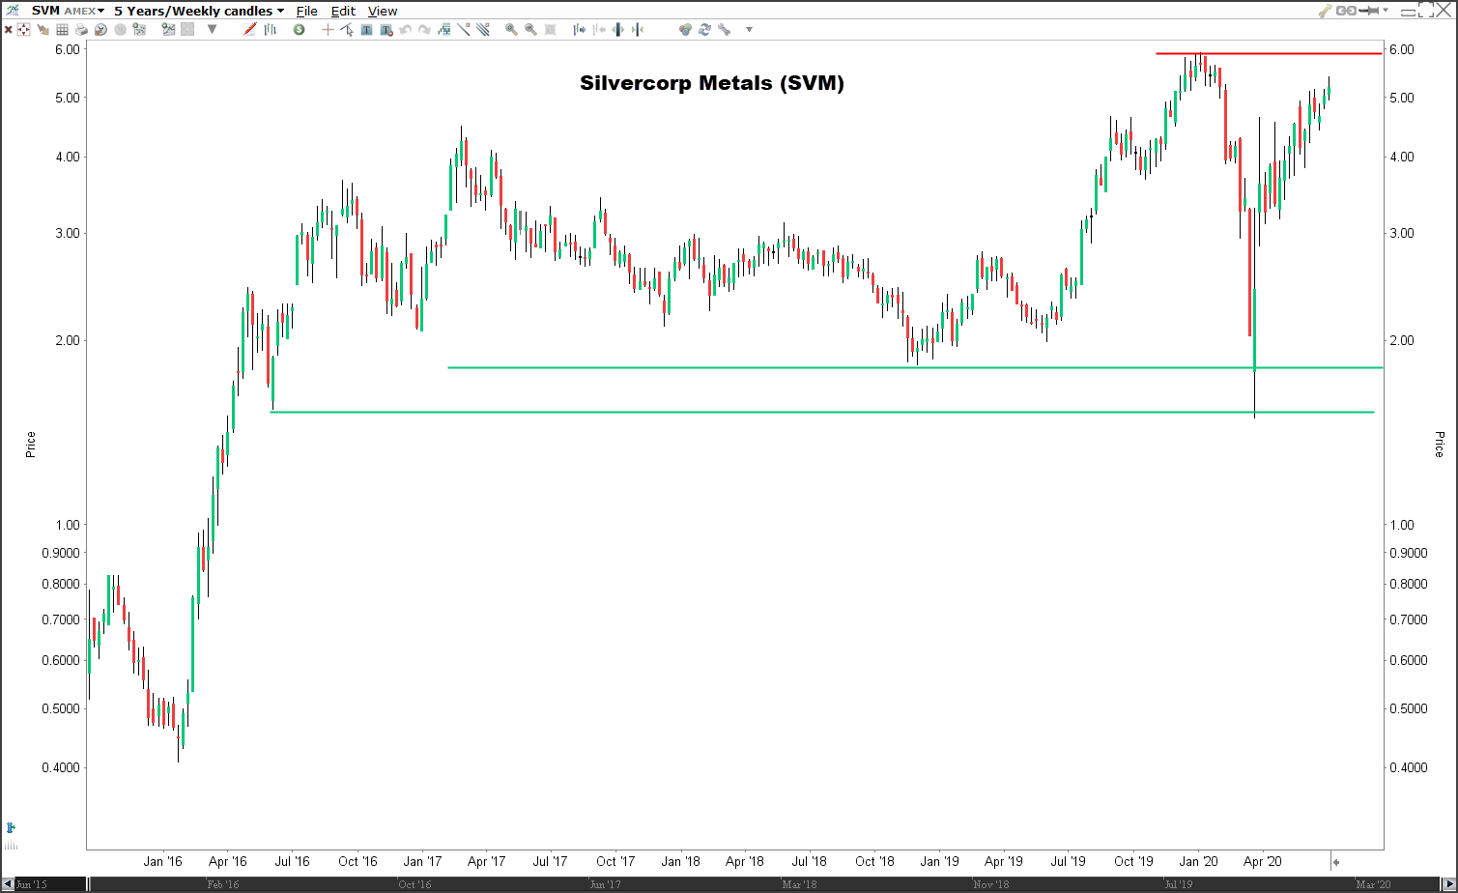
Task: Open the Edit menu
Action: point(343,11)
